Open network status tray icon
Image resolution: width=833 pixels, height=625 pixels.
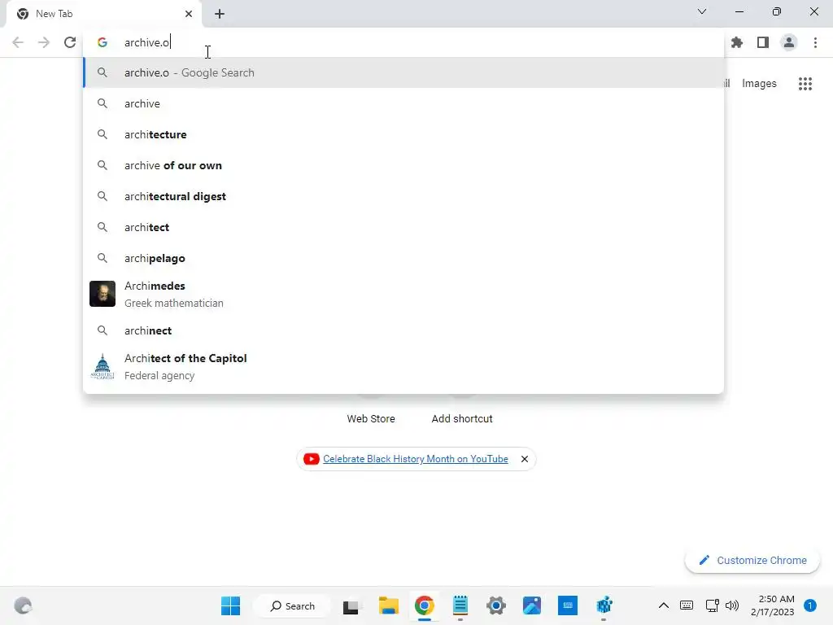pyautogui.click(x=712, y=605)
